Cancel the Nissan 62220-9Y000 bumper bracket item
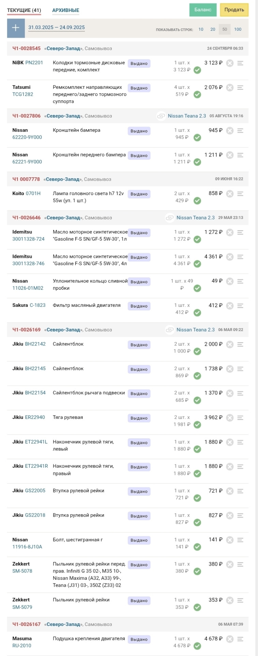Viewport: 258px width, 656px height. 230,131
